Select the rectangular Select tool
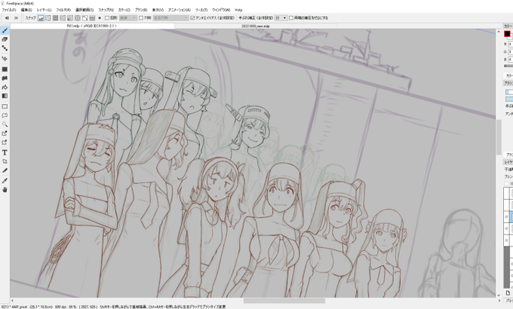The height and width of the screenshot is (309, 513). click(x=5, y=106)
